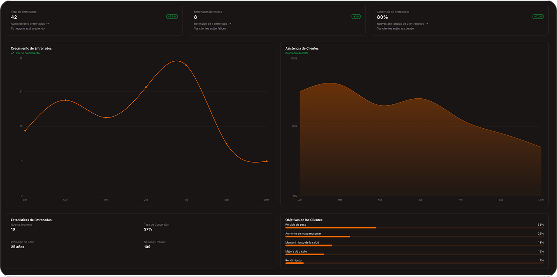Select the +1.2% badge on Asistencia de Entrenados

pyautogui.click(x=538, y=17)
